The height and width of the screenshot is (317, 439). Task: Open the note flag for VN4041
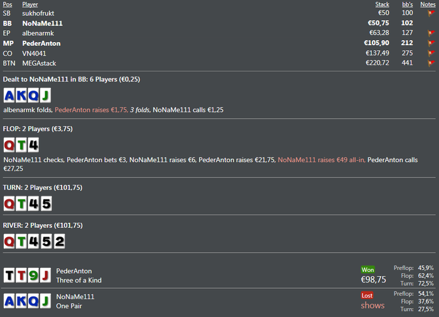coord(431,53)
